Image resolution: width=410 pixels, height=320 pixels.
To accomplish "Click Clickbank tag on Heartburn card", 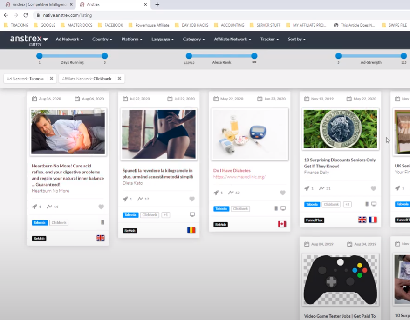I will tap(59, 223).
